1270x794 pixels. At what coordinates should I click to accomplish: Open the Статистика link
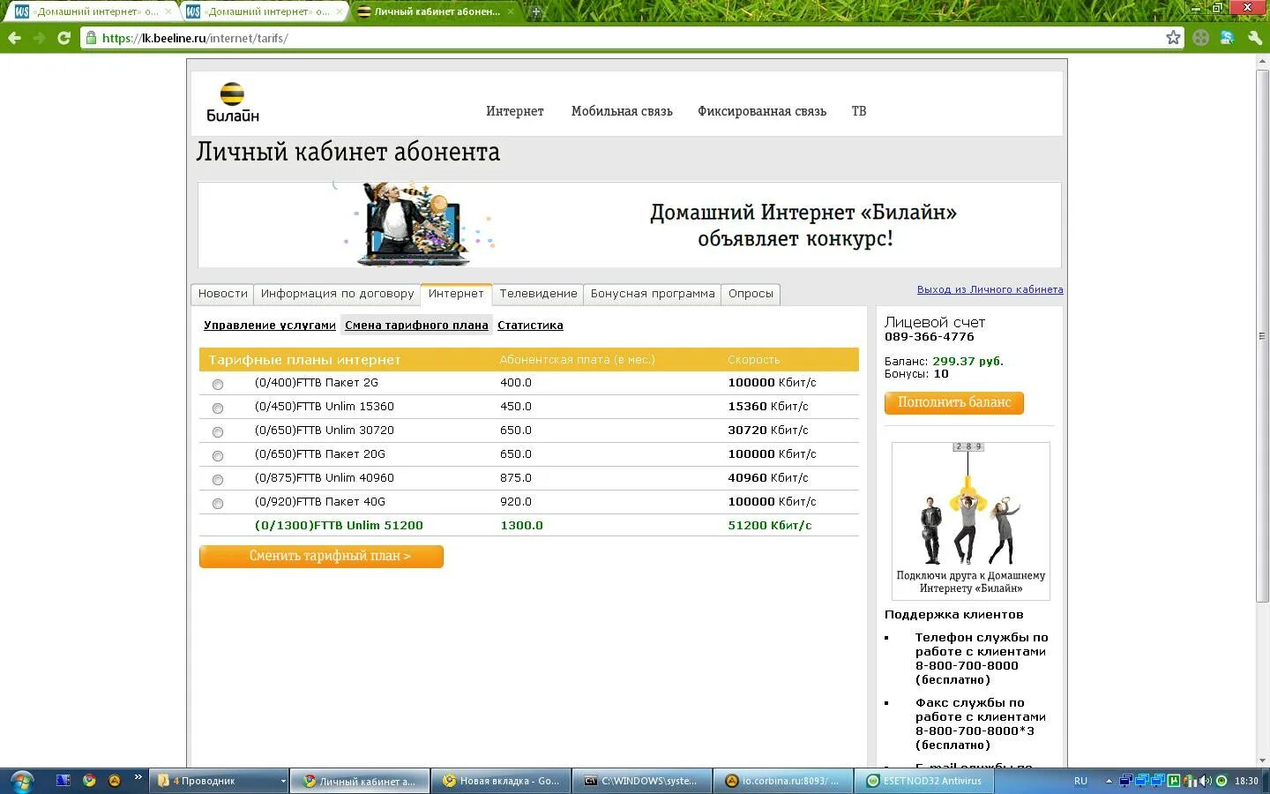(530, 326)
